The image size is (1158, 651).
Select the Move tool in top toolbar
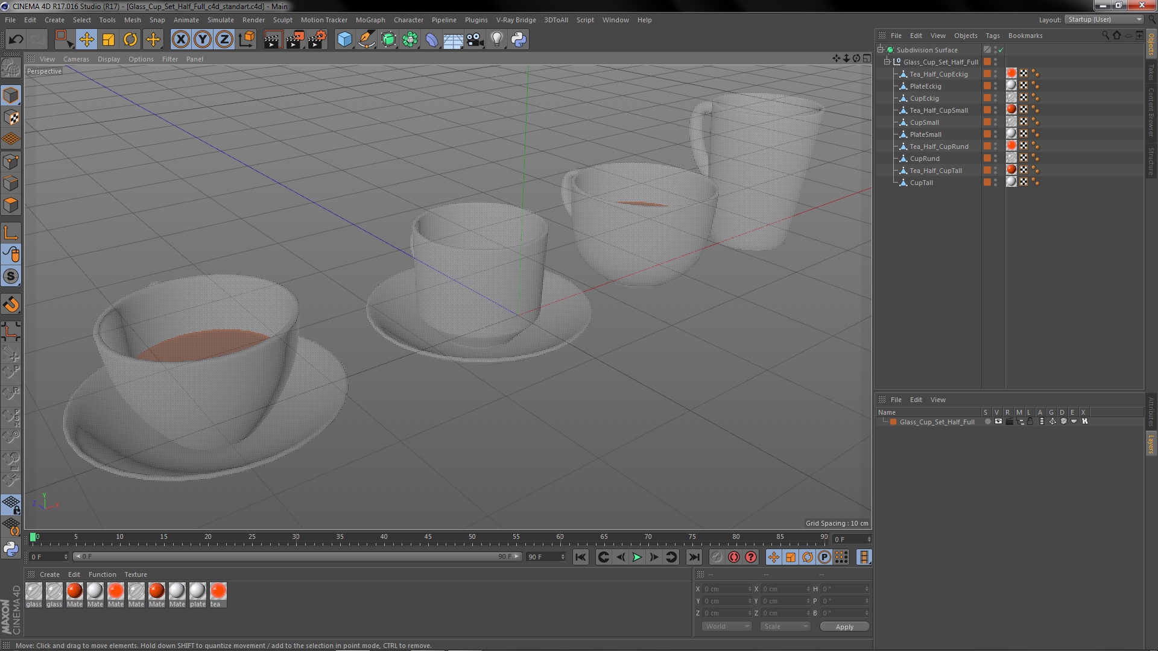86,40
